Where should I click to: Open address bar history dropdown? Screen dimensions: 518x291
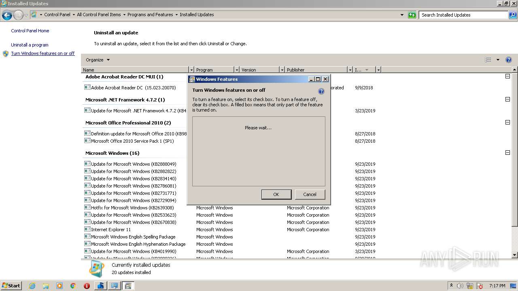pyautogui.click(x=402, y=15)
